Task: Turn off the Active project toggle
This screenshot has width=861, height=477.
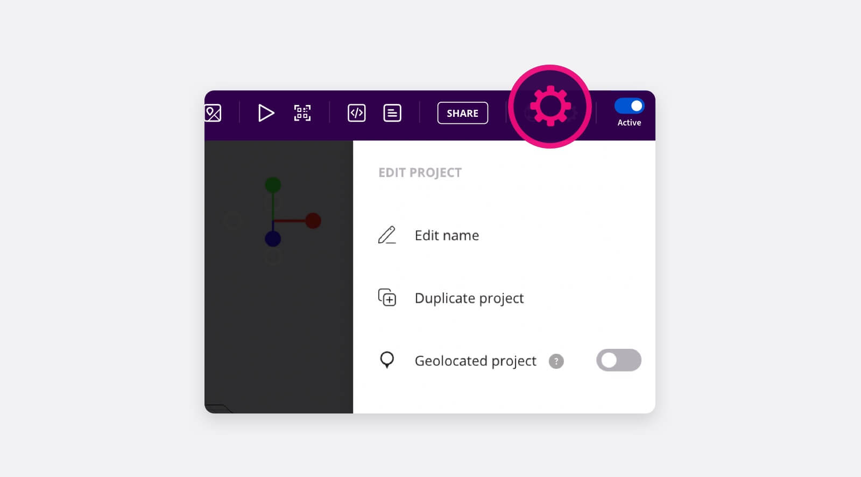Action: coord(629,106)
